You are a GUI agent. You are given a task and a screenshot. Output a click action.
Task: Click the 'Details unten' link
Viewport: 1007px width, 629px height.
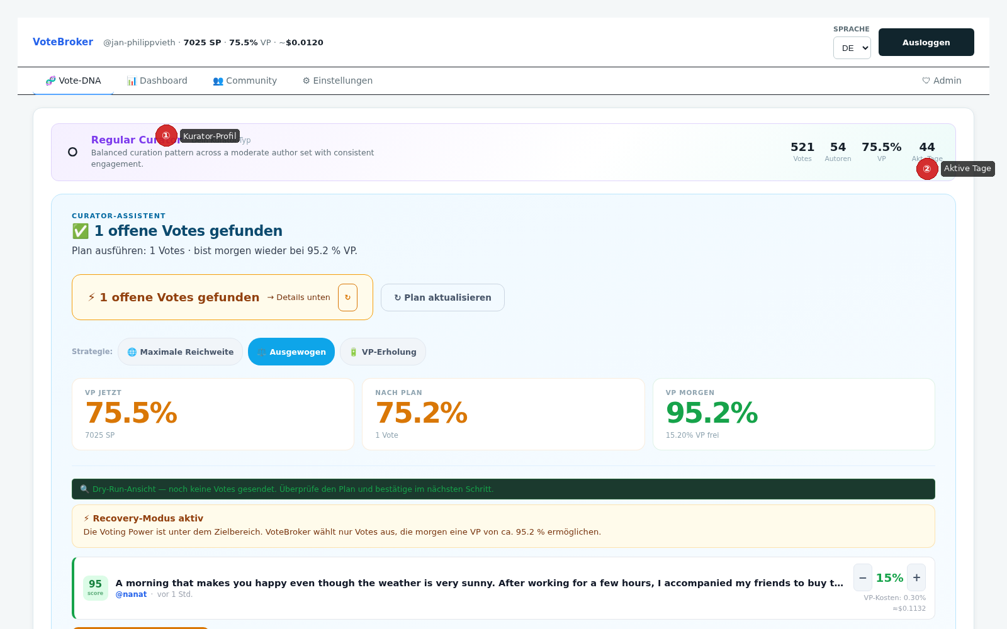click(x=298, y=298)
